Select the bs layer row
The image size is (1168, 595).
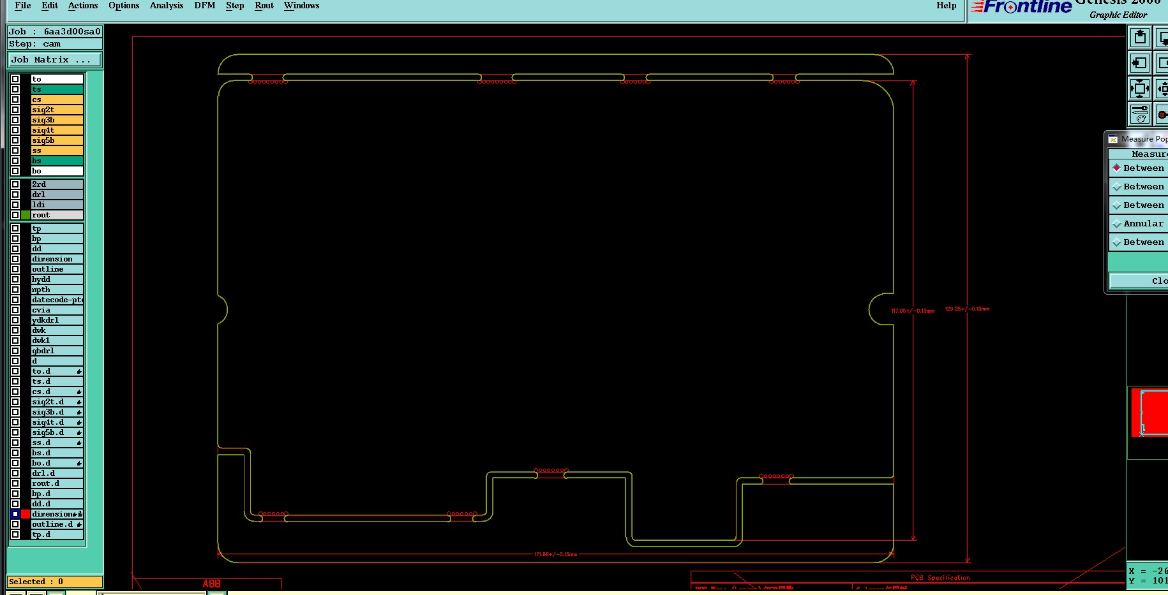click(x=57, y=161)
